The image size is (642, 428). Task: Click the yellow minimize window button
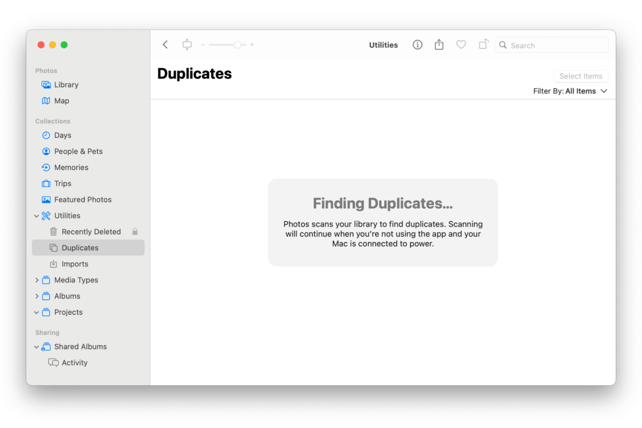[53, 45]
